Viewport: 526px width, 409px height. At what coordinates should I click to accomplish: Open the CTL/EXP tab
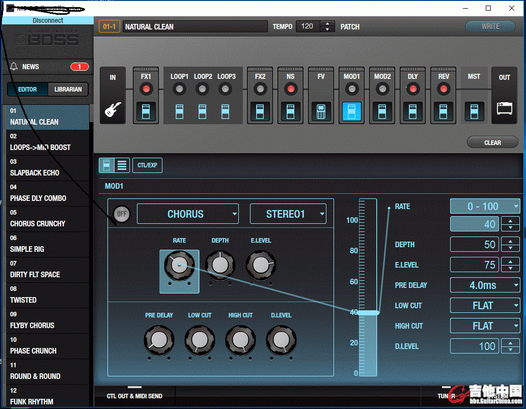147,165
